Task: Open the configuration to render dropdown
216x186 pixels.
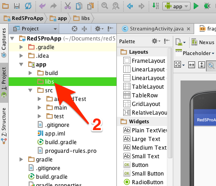Action: 181,42
